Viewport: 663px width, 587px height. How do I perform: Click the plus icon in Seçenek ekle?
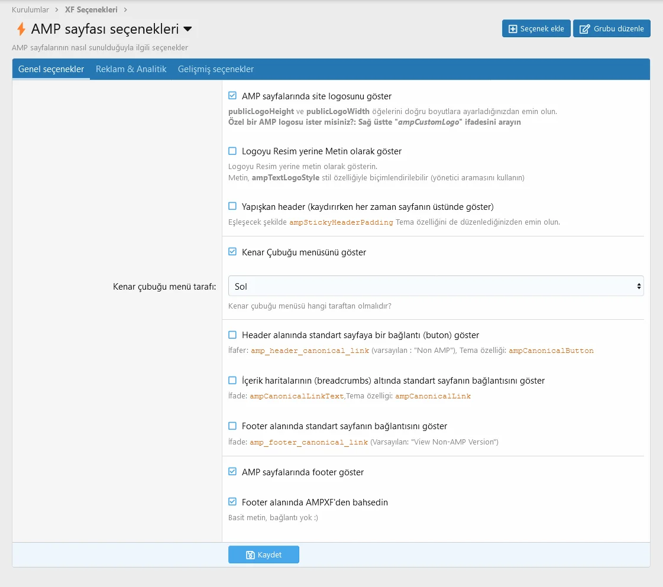513,29
